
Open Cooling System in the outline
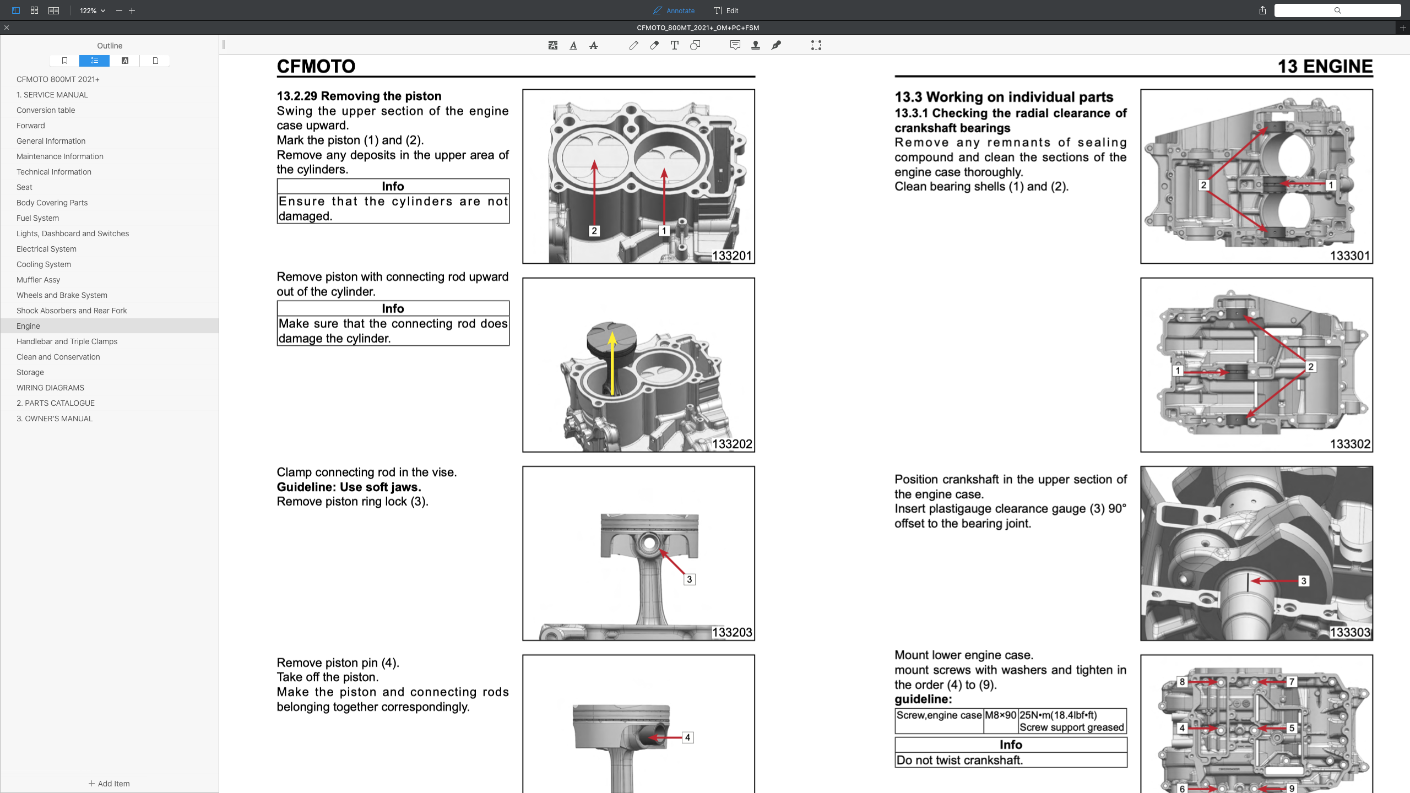click(x=44, y=264)
